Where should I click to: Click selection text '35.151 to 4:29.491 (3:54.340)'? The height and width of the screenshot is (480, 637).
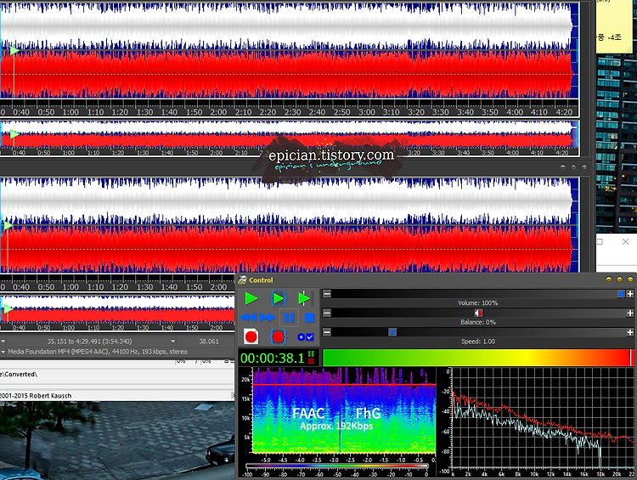pos(89,342)
